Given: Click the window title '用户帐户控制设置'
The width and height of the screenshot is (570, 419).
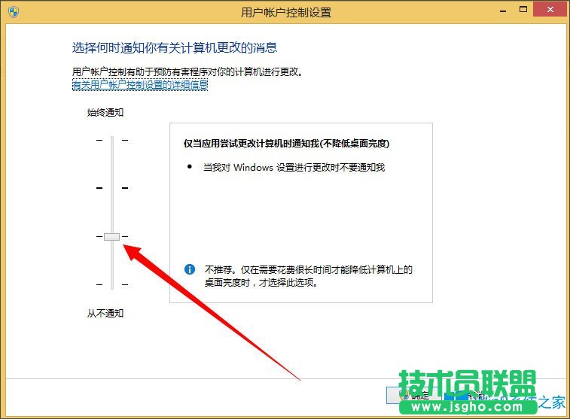Looking at the screenshot, I should tap(286, 12).
